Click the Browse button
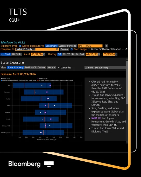The image size is (141, 177). pyautogui.click(x=65, y=49)
